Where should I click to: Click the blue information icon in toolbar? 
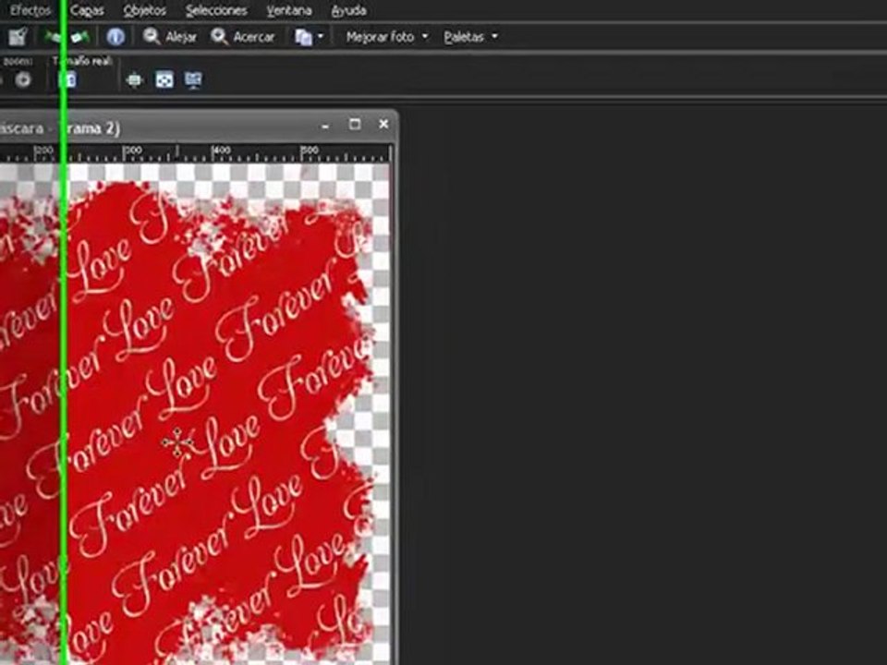[x=115, y=37]
